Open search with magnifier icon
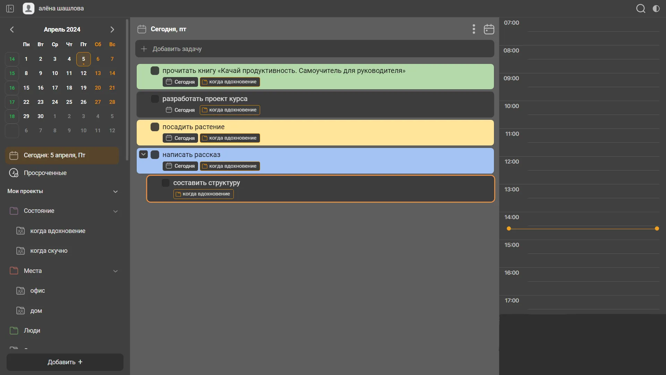 coord(641,8)
